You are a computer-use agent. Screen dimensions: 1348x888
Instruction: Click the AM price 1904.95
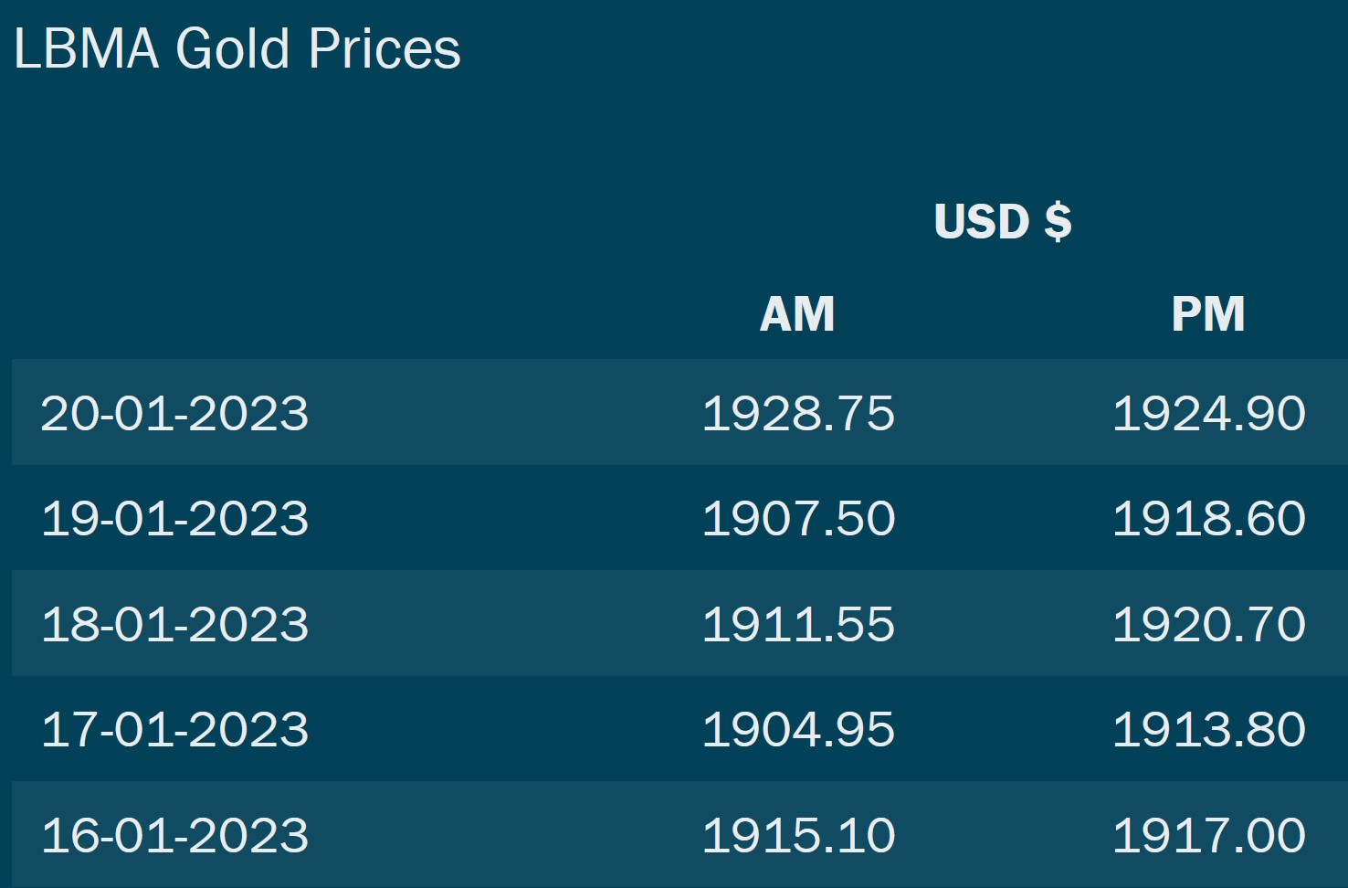[798, 730]
